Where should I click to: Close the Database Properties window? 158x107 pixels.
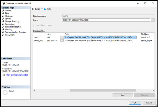[153, 3]
